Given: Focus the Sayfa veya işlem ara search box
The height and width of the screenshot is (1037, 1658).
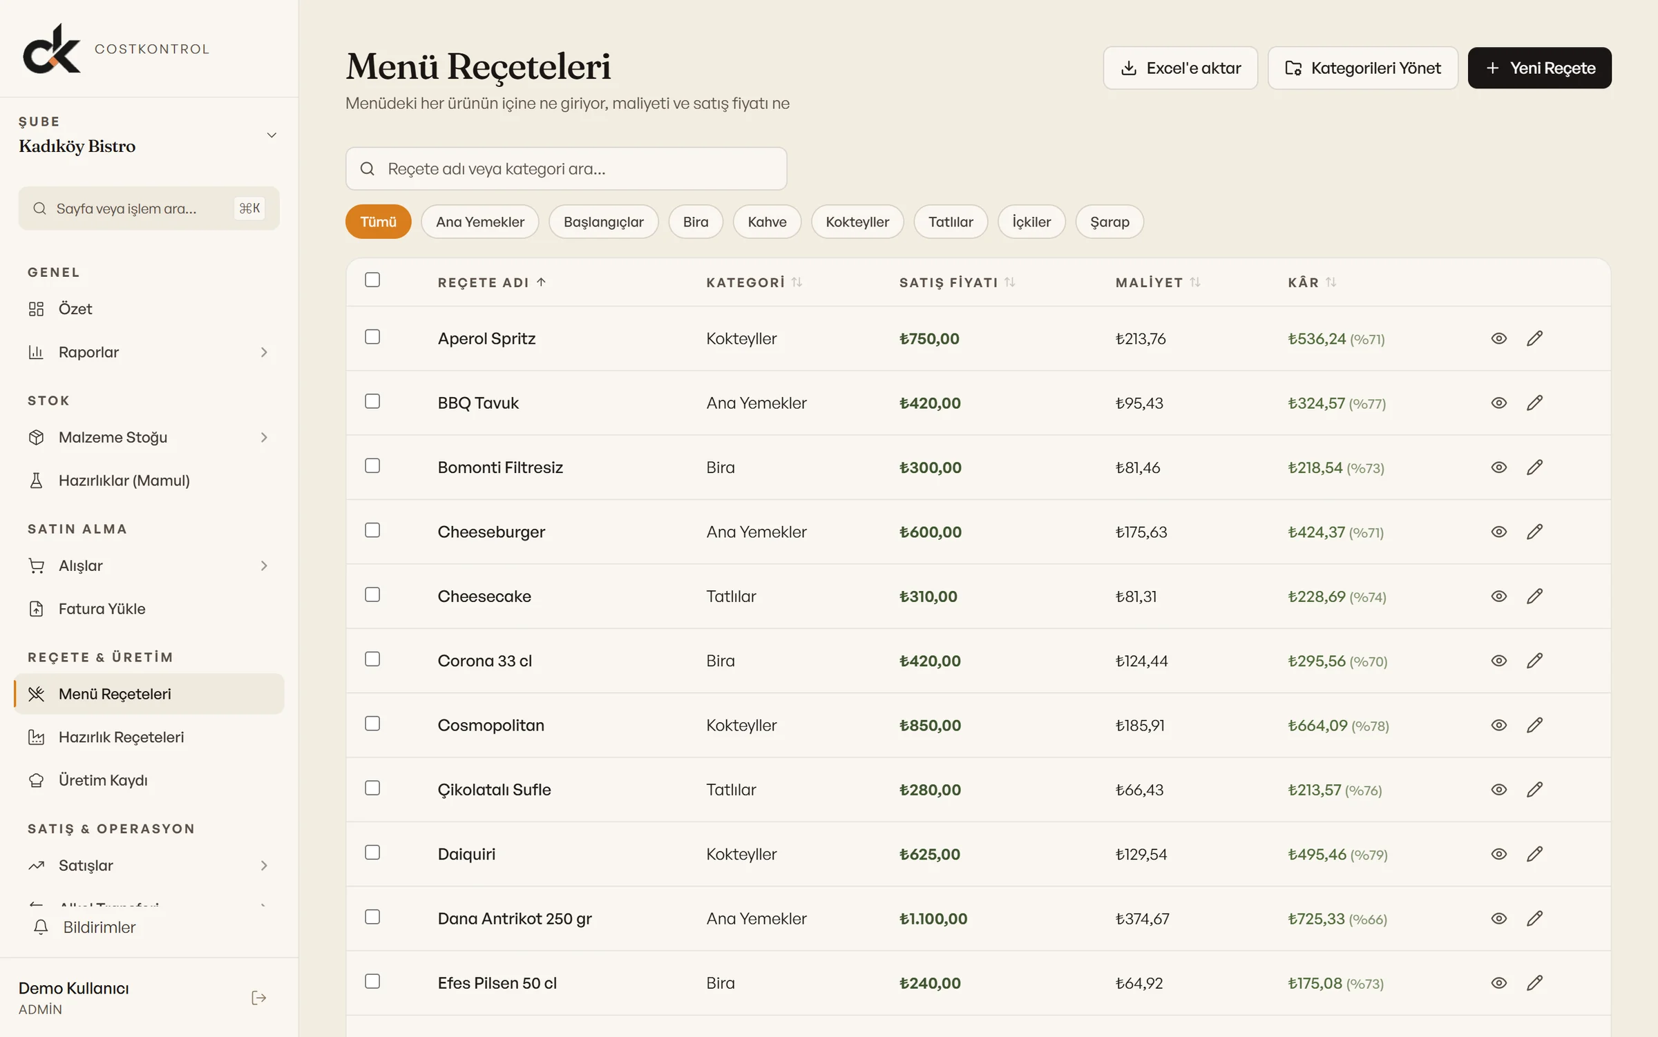Looking at the screenshot, I should coord(149,208).
